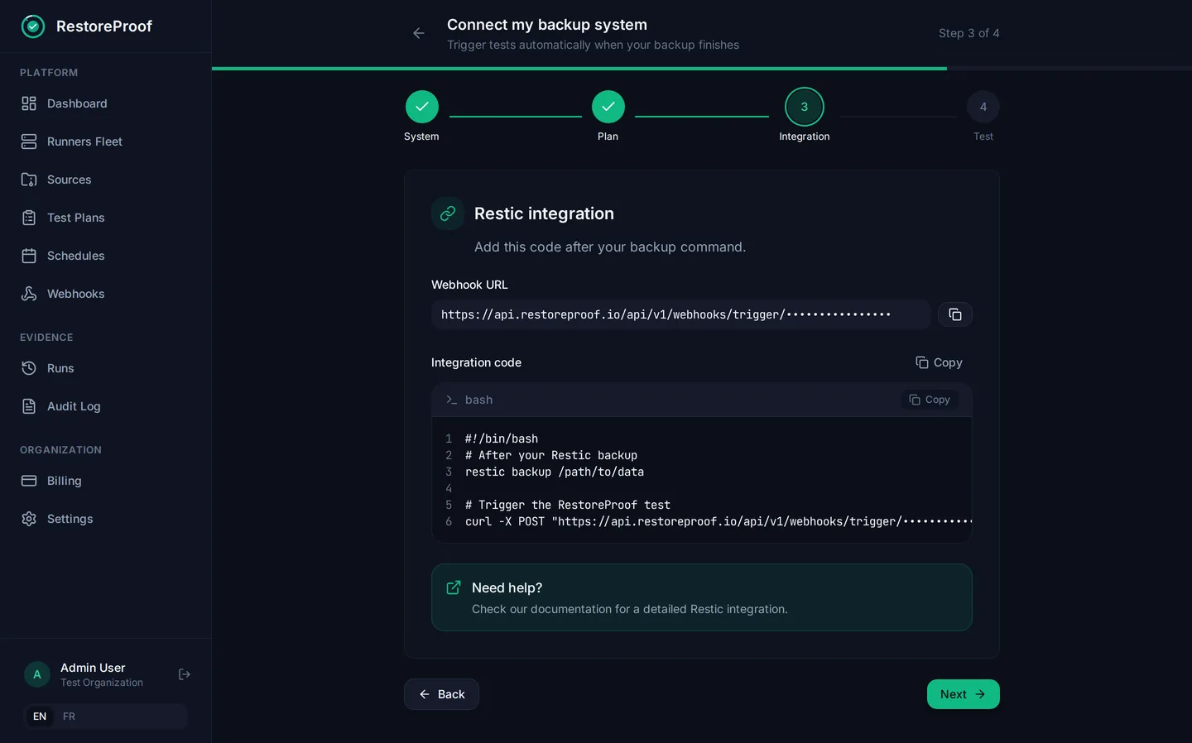Click the Runners Fleet server icon
The height and width of the screenshot is (743, 1192).
29,141
